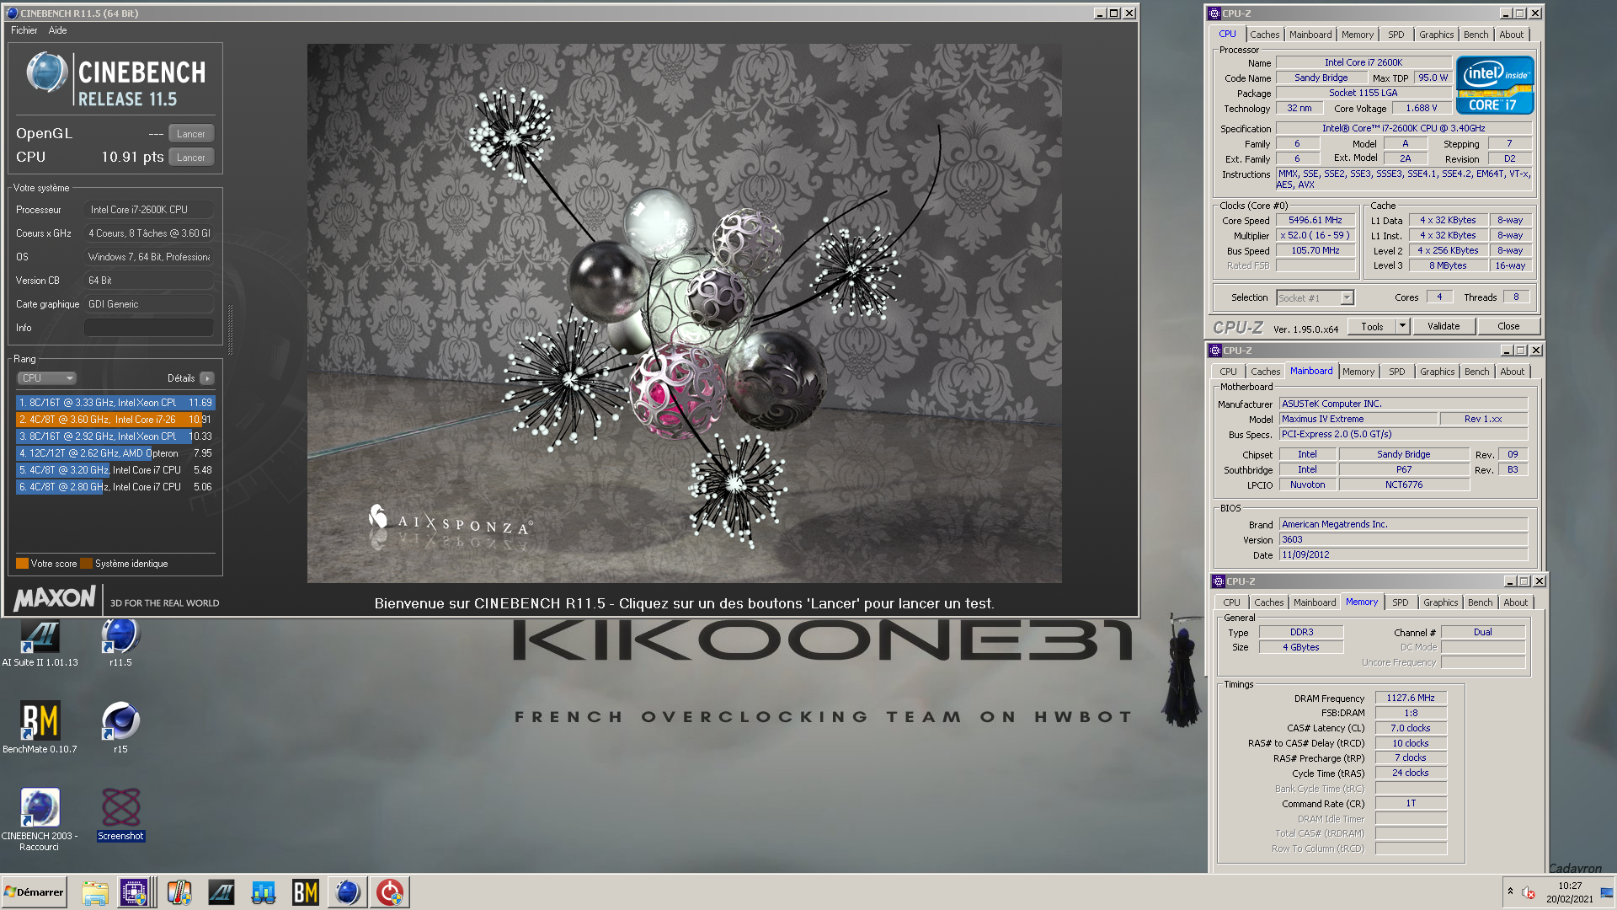Switch to Caches tab in top CPU-Z
Screen dimensions: 1617x910
1264,35
